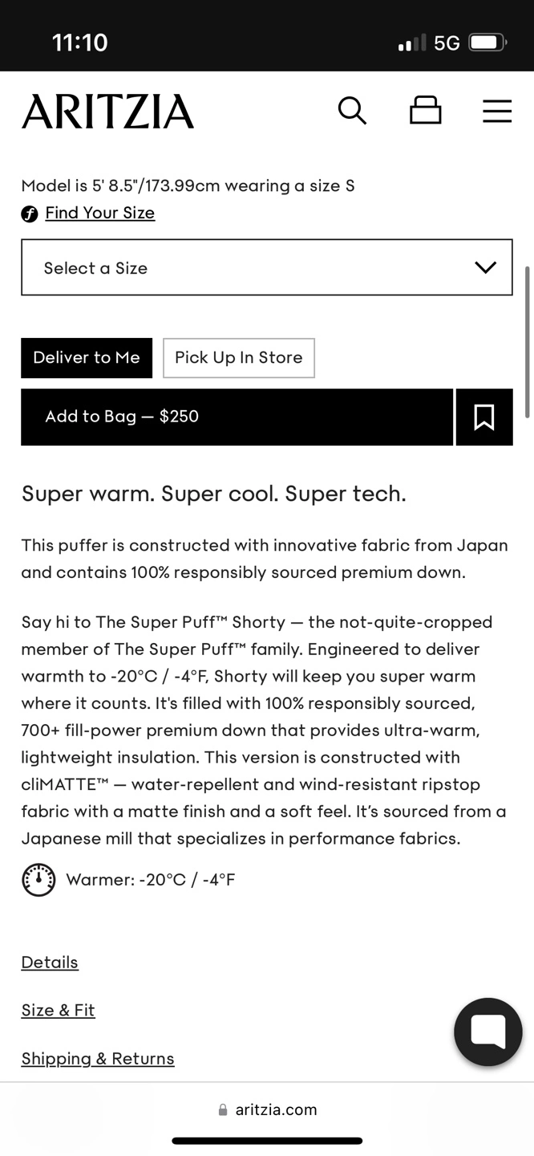Click the Add to Bag — $250 button
This screenshot has height=1156, width=534.
237,417
